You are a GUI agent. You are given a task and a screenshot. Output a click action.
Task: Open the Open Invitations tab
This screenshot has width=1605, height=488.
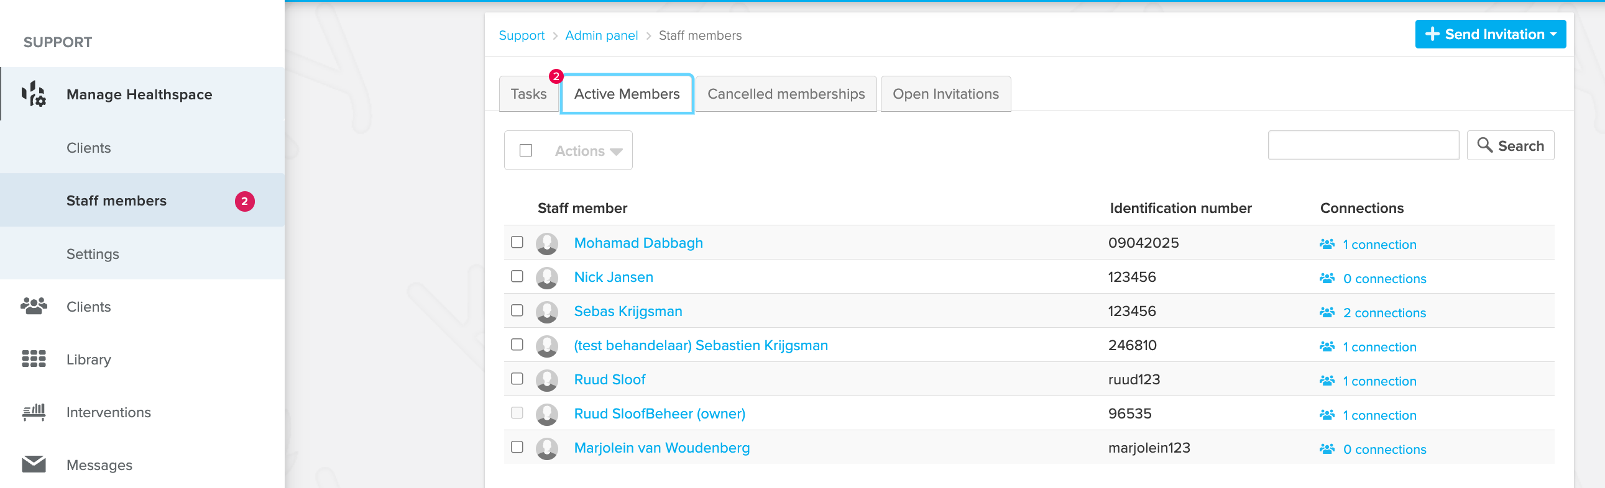945,94
